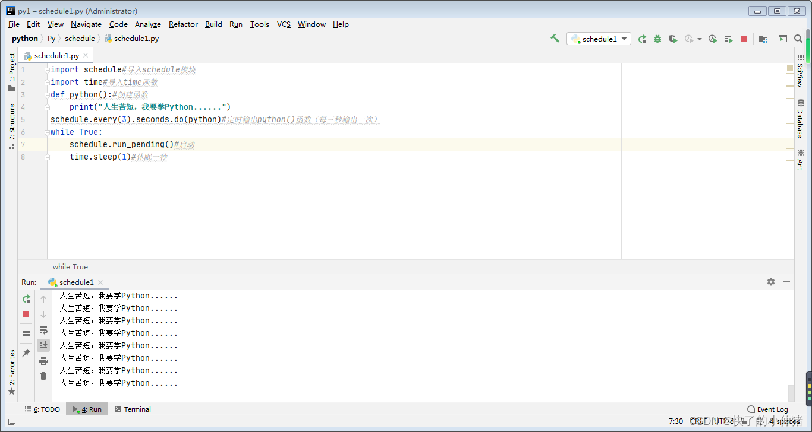This screenshot has height=432, width=812.
Task: Click the Build project hammer icon
Action: [x=555, y=39]
